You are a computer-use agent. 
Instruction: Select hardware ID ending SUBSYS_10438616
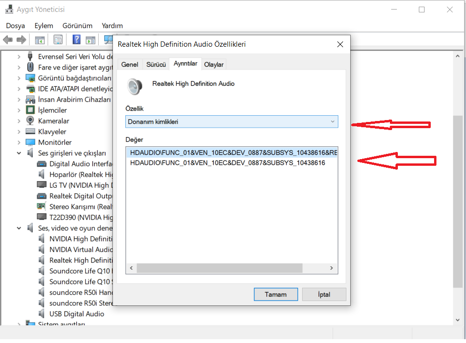[x=228, y=162]
